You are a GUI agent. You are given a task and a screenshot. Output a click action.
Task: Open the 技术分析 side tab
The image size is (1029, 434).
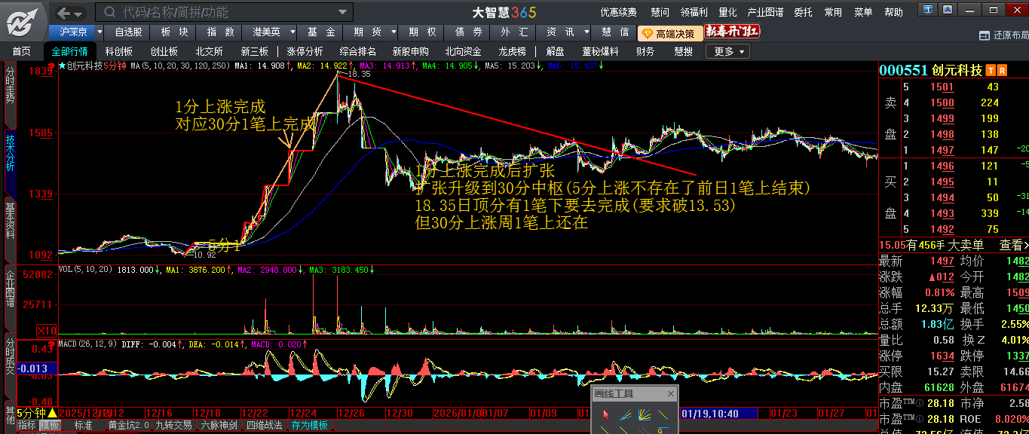tap(10, 153)
